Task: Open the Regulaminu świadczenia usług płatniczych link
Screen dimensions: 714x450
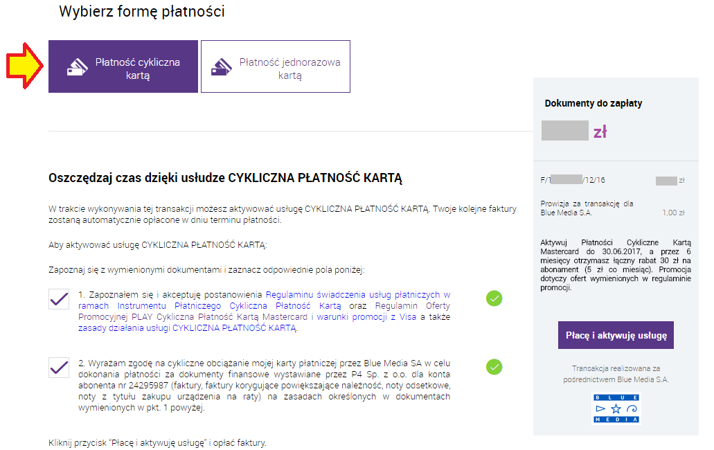Action: [264, 300]
